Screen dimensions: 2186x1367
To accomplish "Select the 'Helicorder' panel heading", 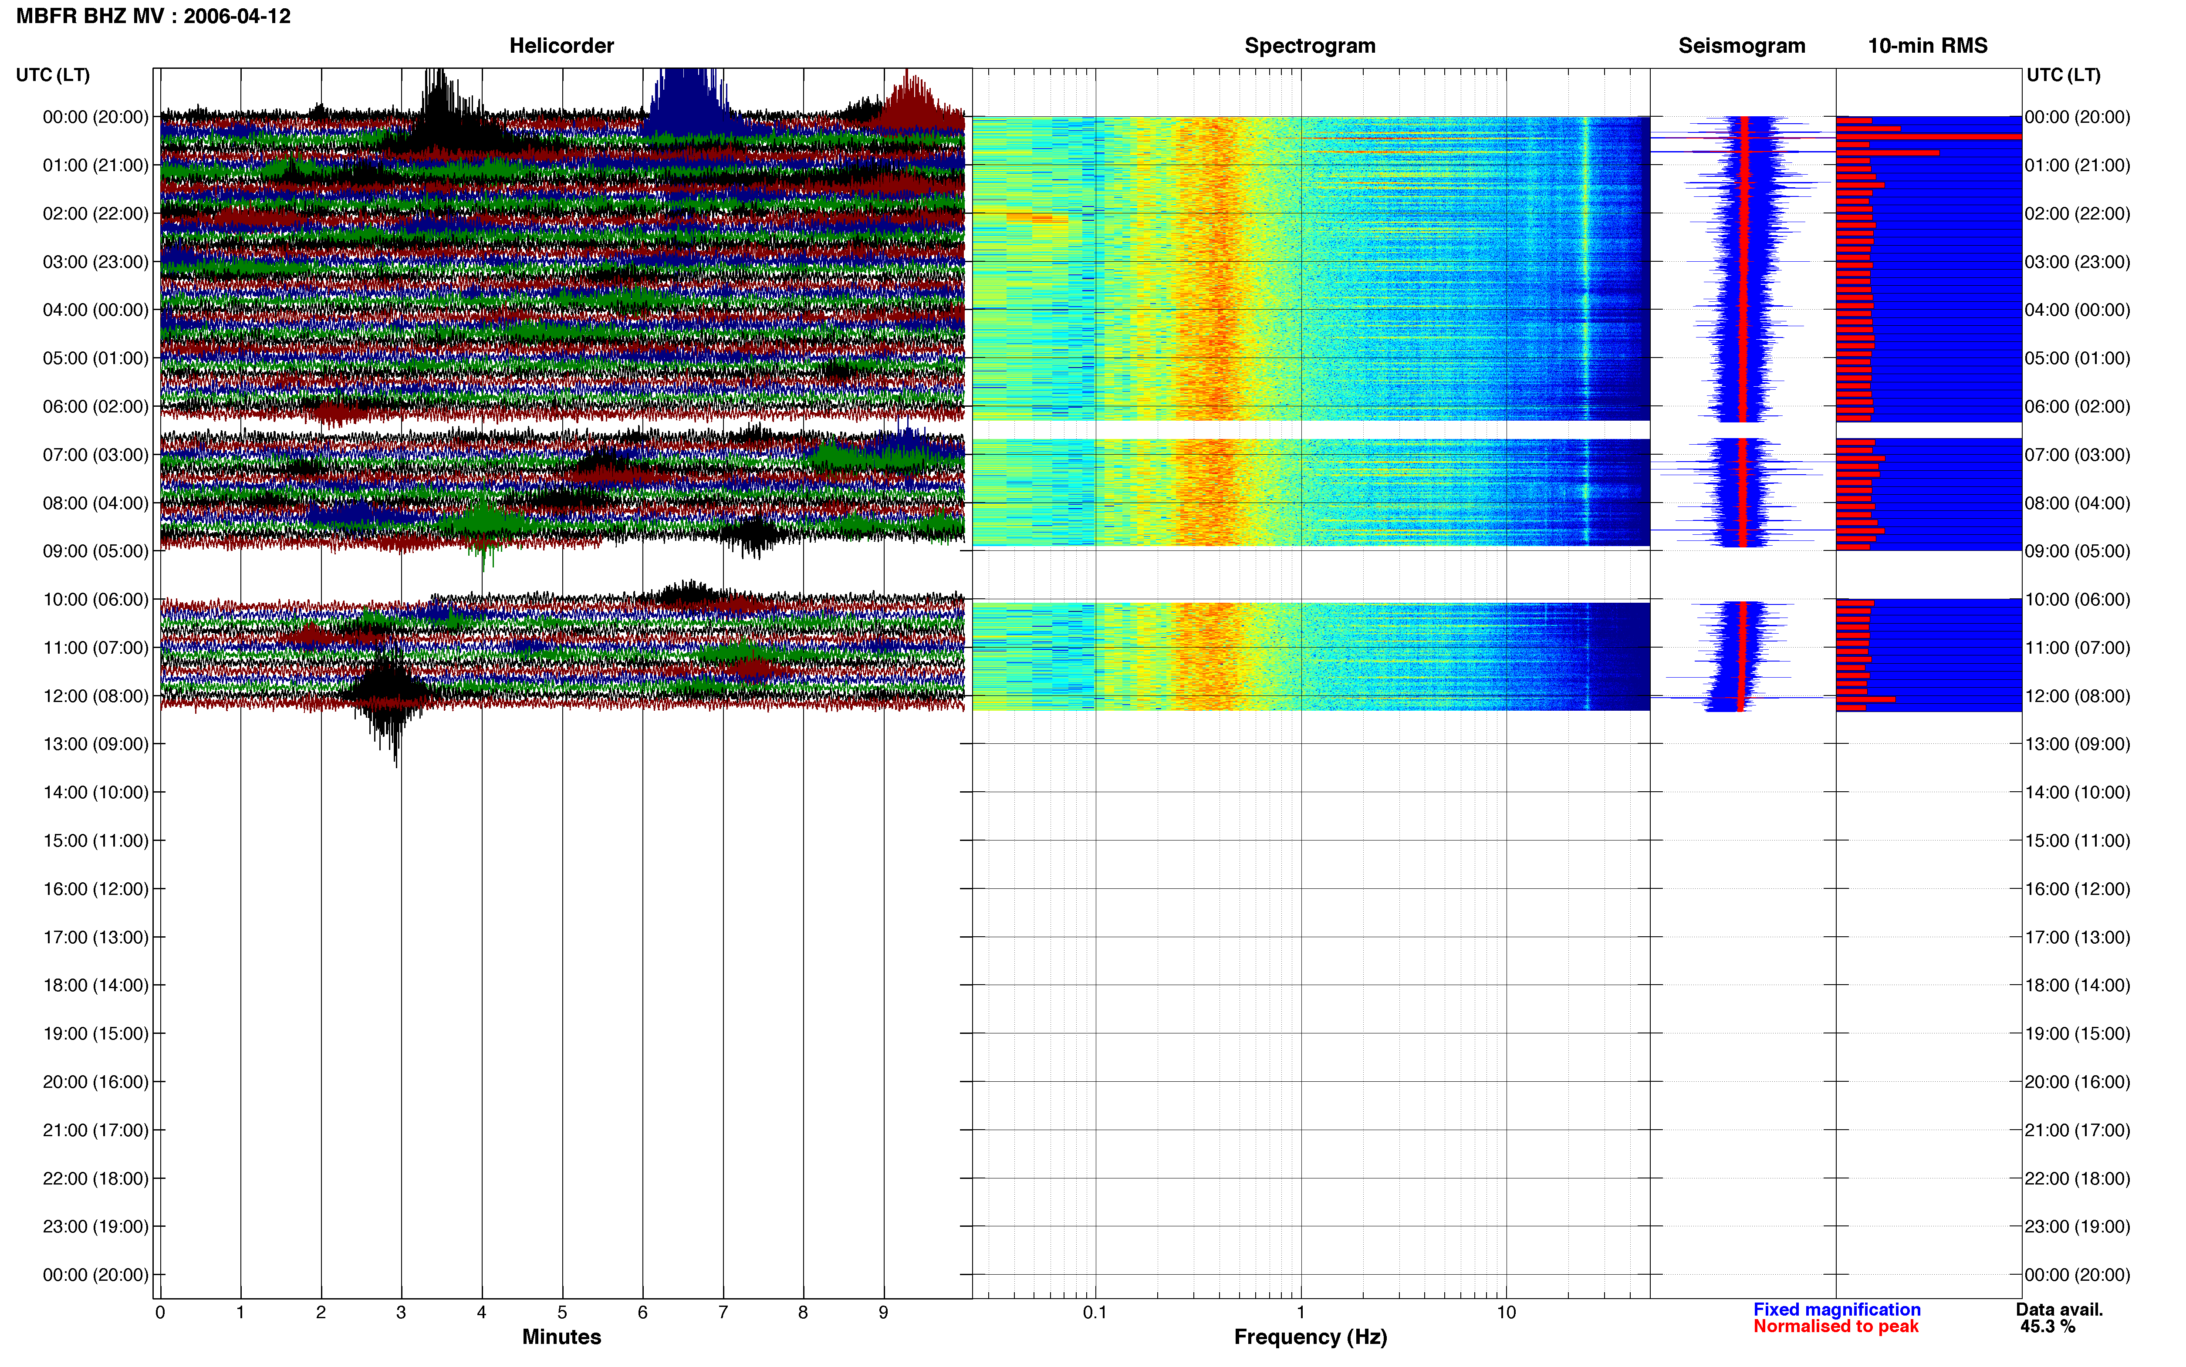I will pyautogui.click(x=561, y=45).
